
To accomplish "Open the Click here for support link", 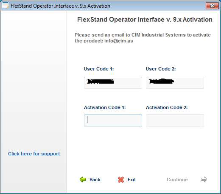I will click(34, 154).
